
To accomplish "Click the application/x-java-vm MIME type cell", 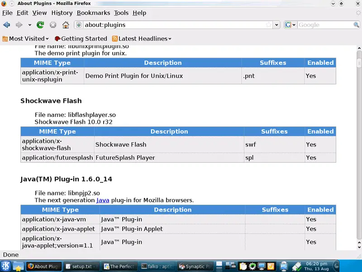I will coord(60,219).
